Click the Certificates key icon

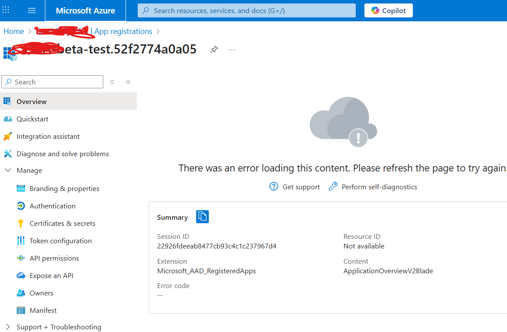(20, 223)
